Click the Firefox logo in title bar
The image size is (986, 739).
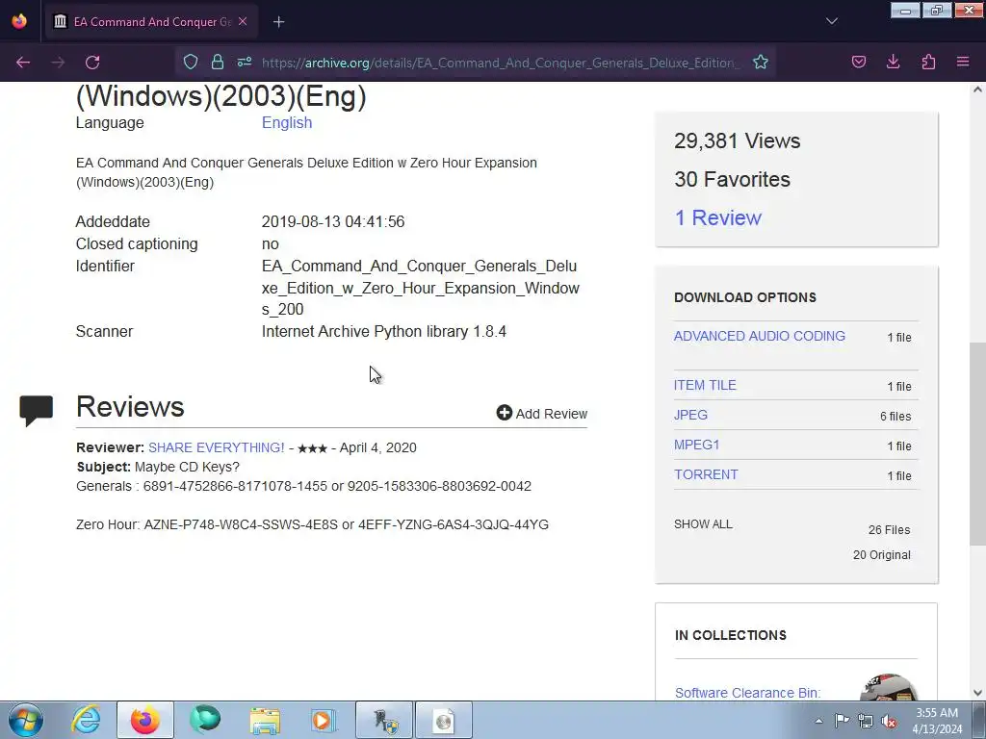[19, 21]
